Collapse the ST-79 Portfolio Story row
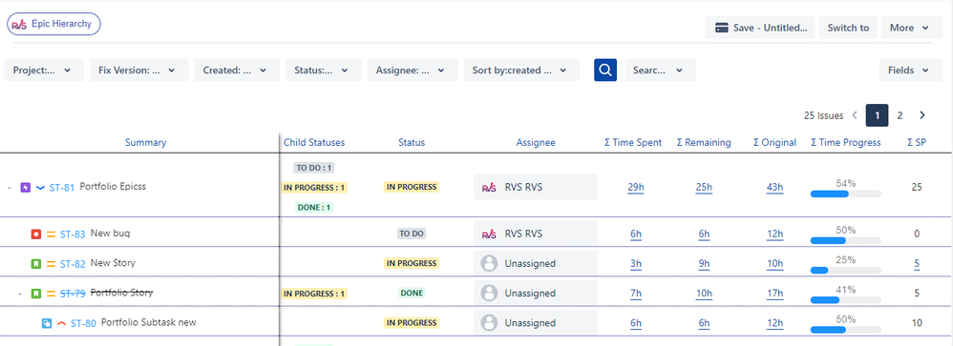The width and height of the screenshot is (953, 346). pyautogui.click(x=20, y=294)
